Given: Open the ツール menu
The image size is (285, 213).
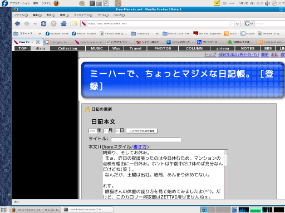Looking at the screenshot, I should [103, 15].
